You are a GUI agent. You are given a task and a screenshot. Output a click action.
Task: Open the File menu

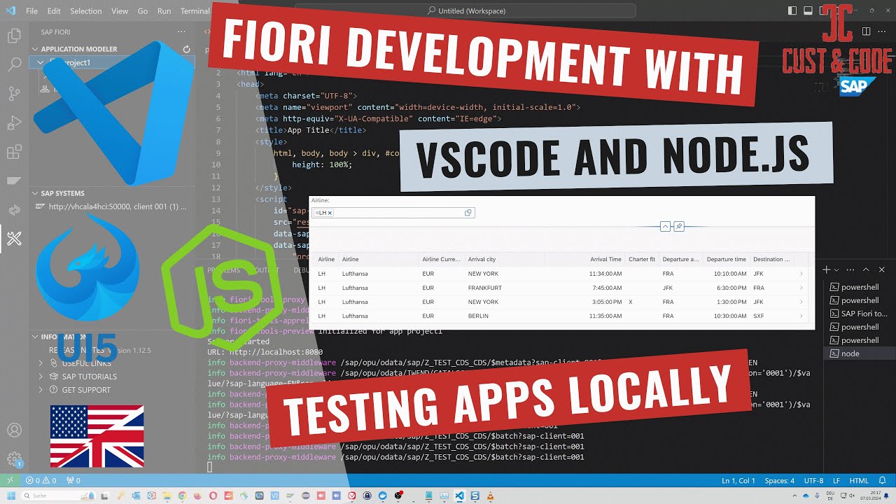tap(31, 10)
